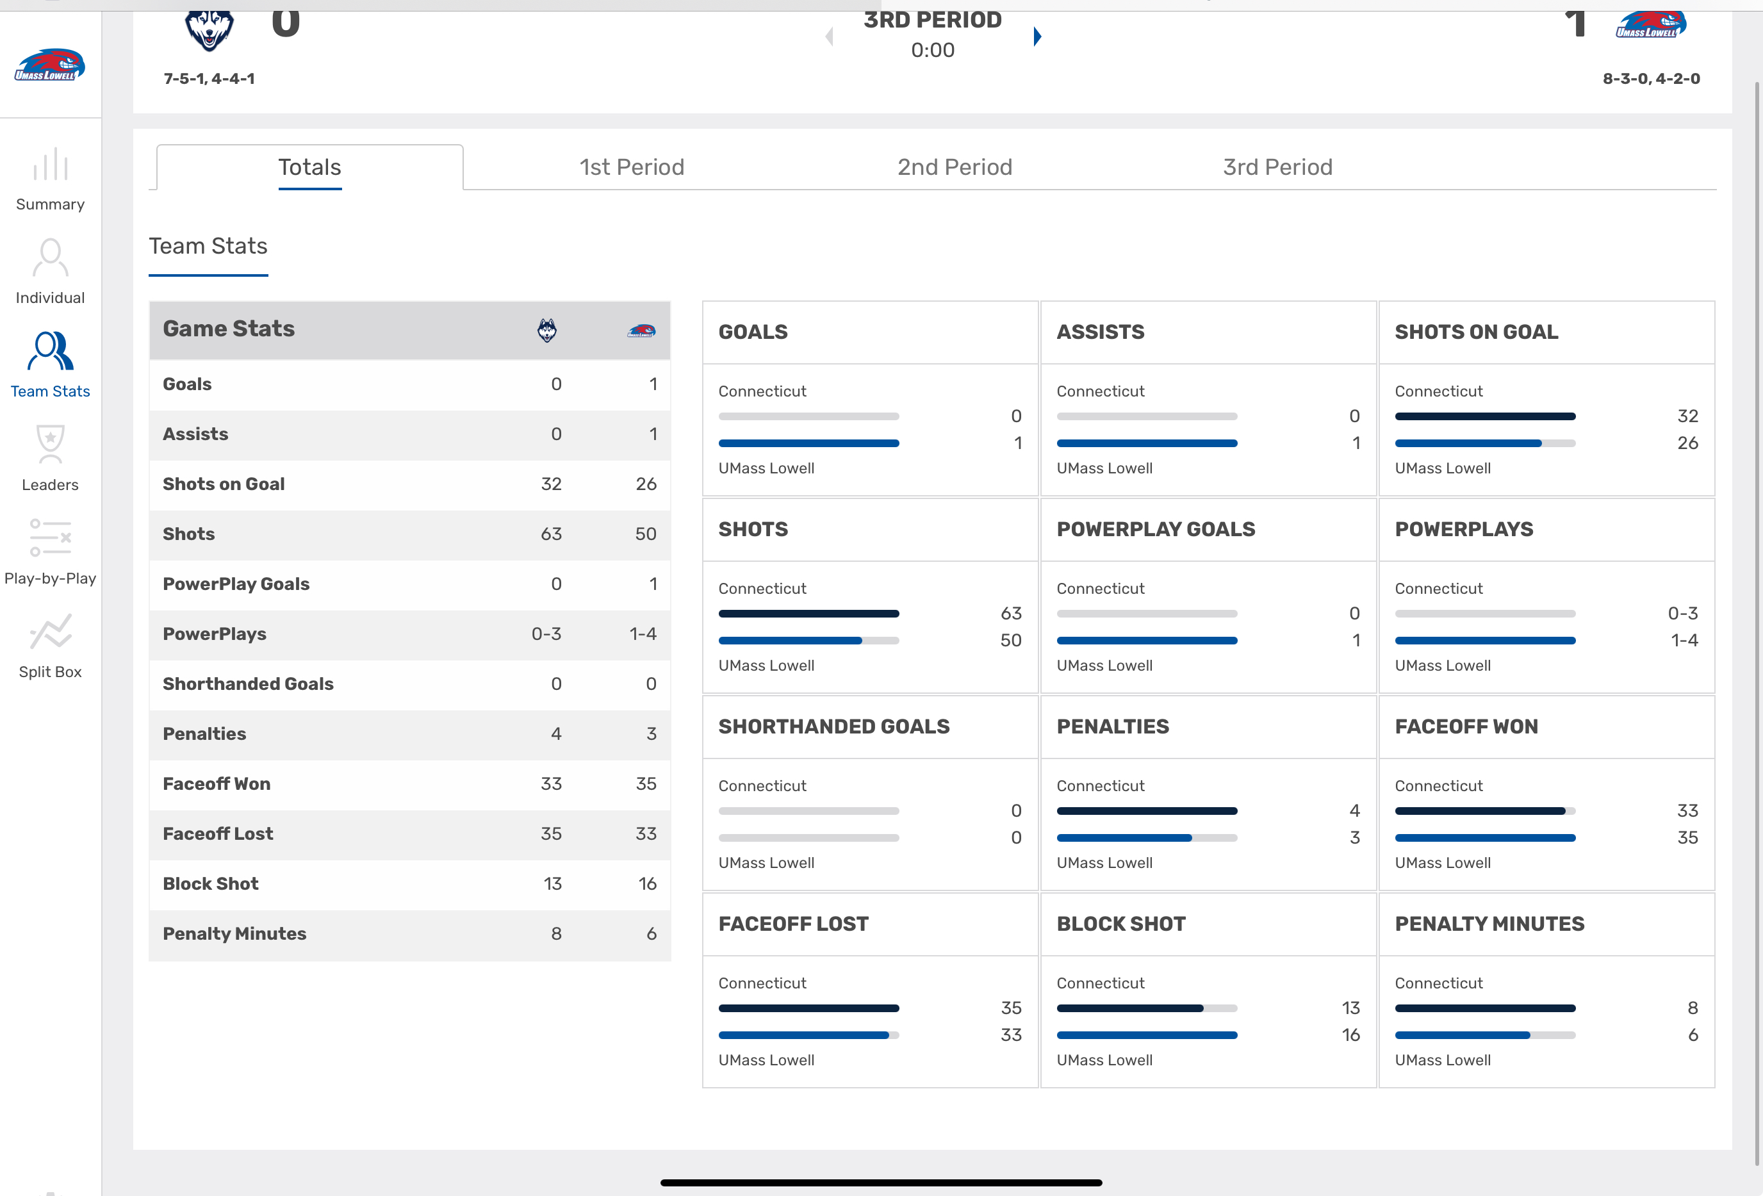1763x1196 pixels.
Task: Click the UMass Lowell logo in Game Stats header
Action: click(x=641, y=331)
